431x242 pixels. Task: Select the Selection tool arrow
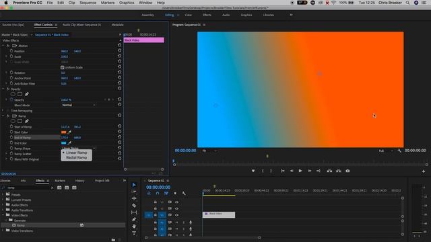(134, 185)
